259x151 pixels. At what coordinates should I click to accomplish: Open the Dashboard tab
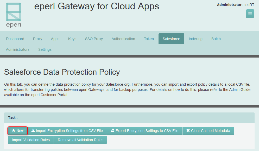(15, 39)
